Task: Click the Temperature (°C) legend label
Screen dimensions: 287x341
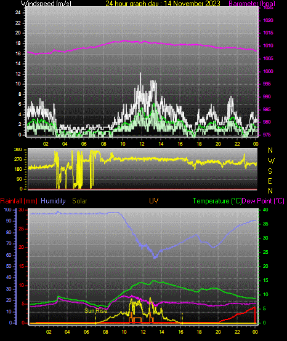Action: (217, 201)
